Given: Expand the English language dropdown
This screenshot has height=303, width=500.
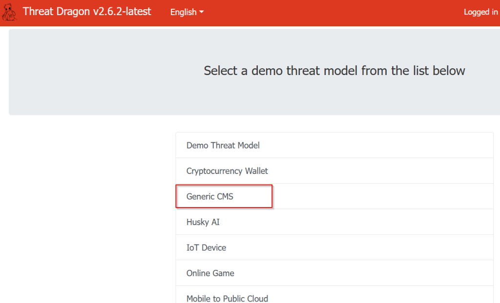Looking at the screenshot, I should (x=187, y=12).
